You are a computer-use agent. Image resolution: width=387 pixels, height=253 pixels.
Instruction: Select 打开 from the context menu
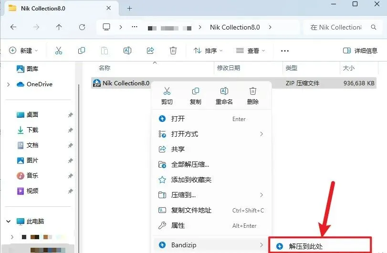211,119
